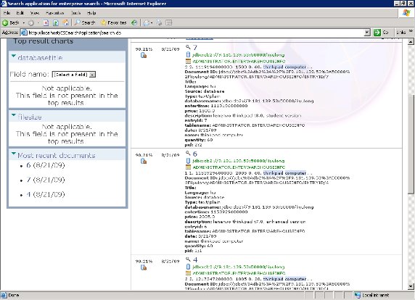Open the Tools menu

tap(75, 13)
